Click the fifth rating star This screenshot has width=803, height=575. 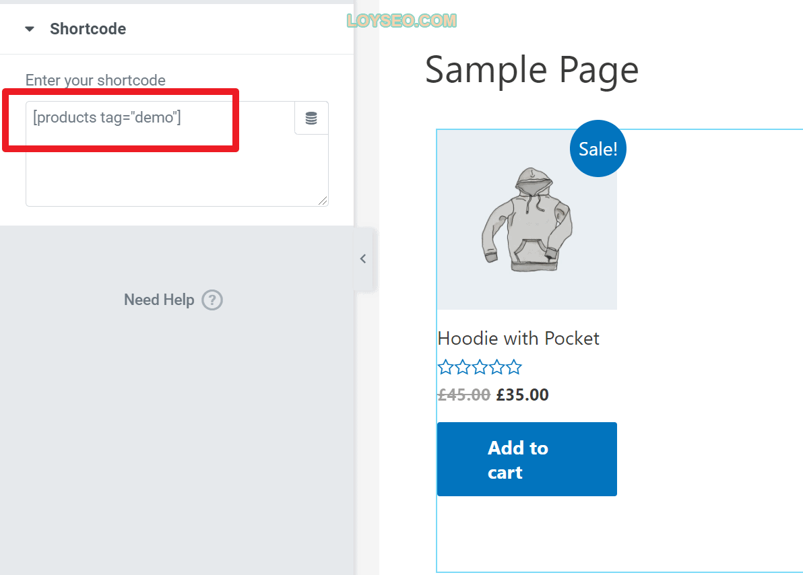(x=513, y=367)
